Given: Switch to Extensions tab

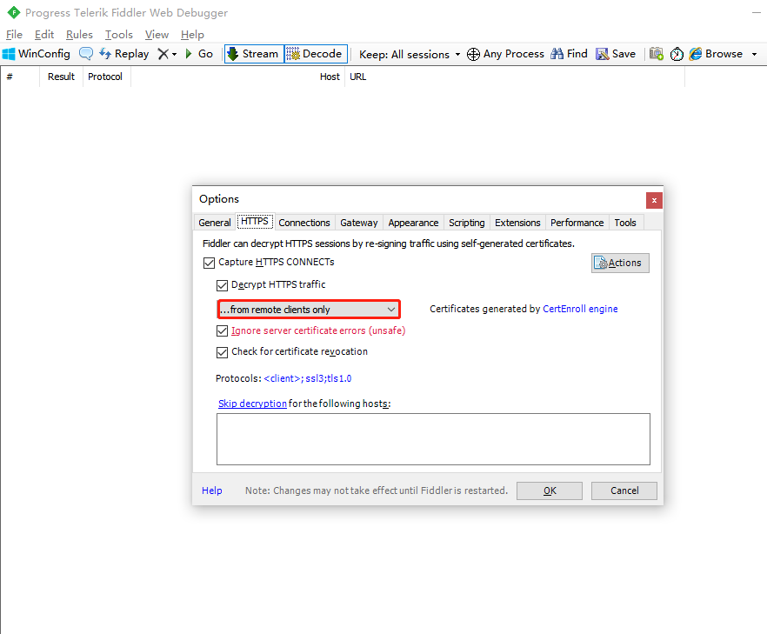Looking at the screenshot, I should click(x=517, y=223).
